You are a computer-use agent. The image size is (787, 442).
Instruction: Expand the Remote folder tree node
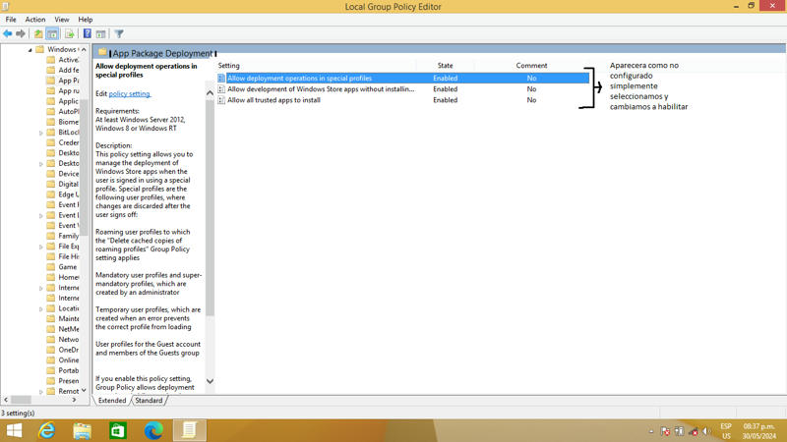[x=41, y=391]
